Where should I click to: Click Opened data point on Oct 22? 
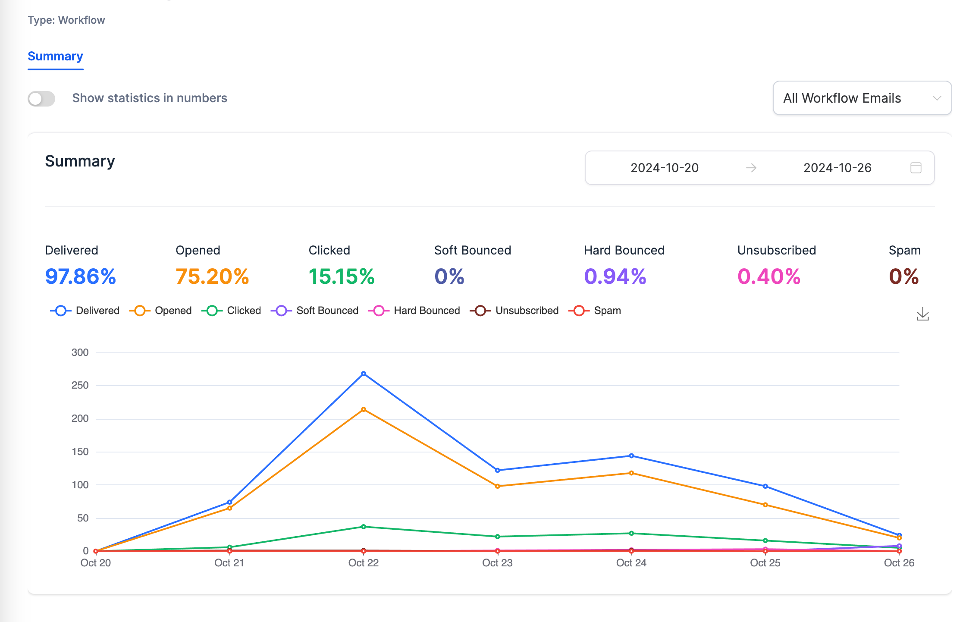(x=364, y=409)
